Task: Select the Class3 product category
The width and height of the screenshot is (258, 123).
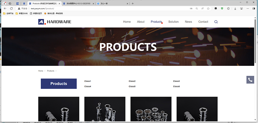Action: pos(176,81)
